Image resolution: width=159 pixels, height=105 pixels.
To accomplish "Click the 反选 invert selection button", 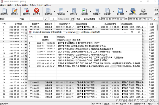I will [156, 14].
